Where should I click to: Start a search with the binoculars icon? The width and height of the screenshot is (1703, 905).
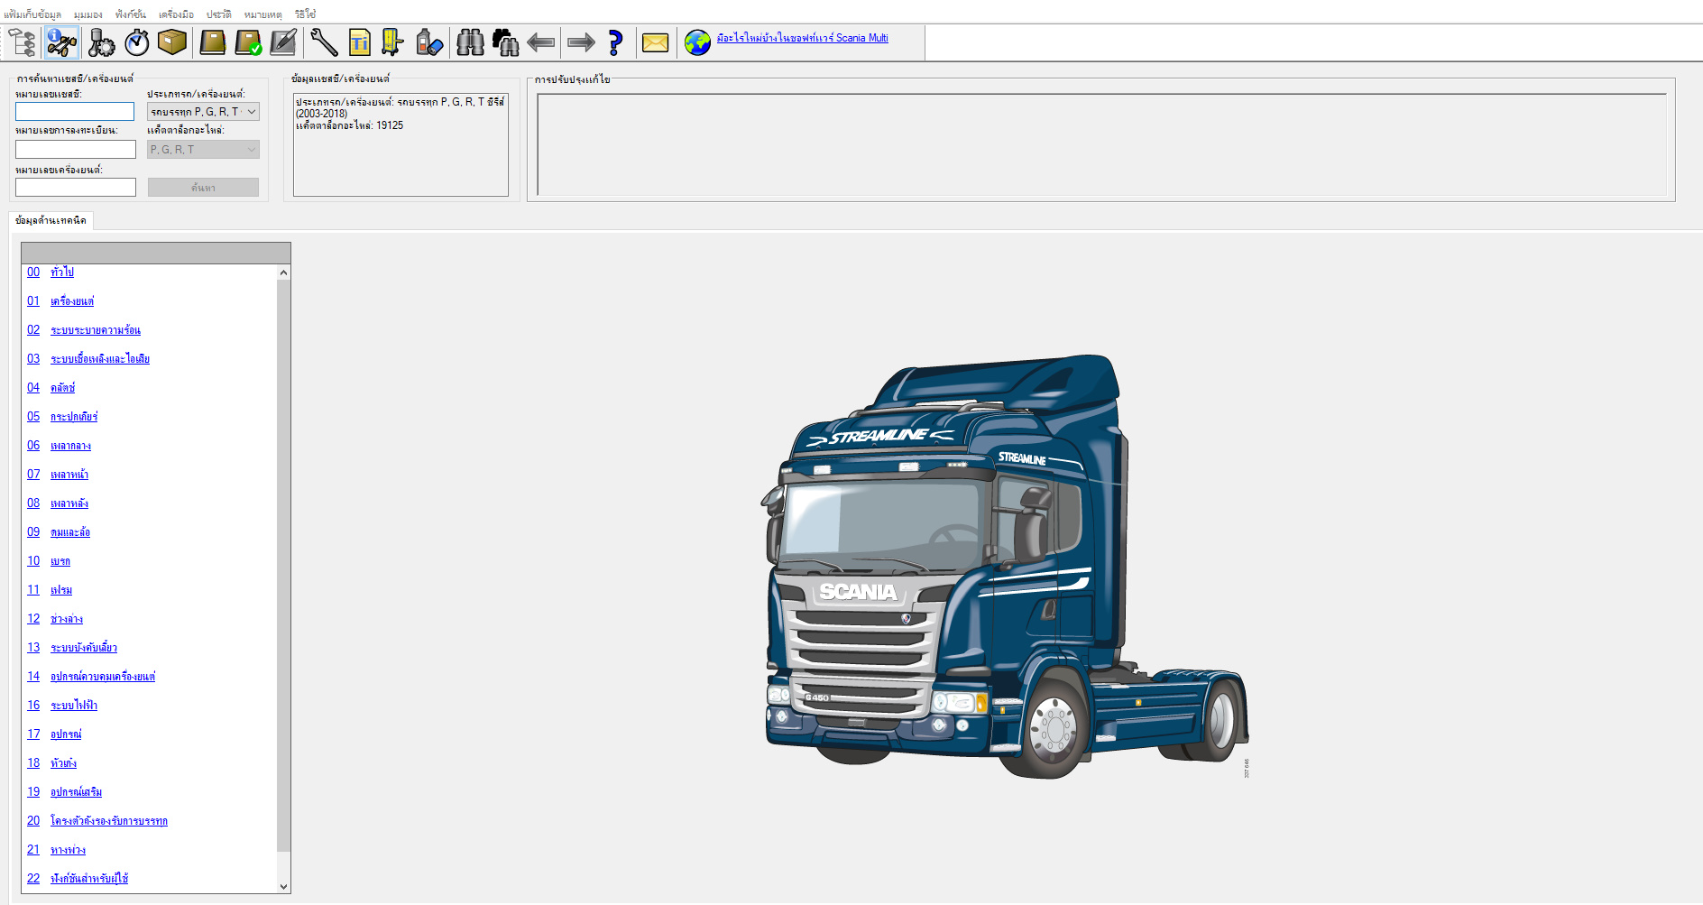pyautogui.click(x=469, y=42)
